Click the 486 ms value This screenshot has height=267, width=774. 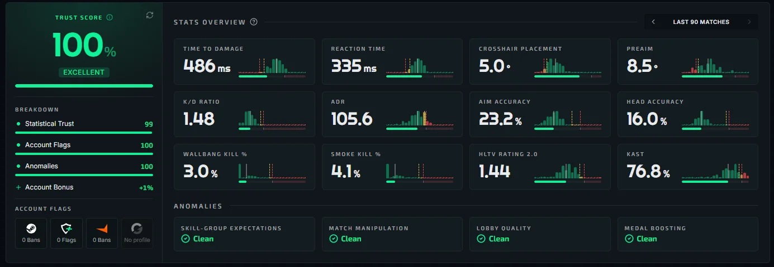pyautogui.click(x=207, y=66)
